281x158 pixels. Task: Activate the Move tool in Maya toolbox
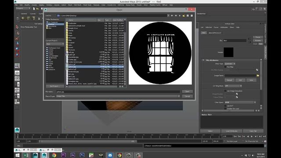click(x=17, y=44)
